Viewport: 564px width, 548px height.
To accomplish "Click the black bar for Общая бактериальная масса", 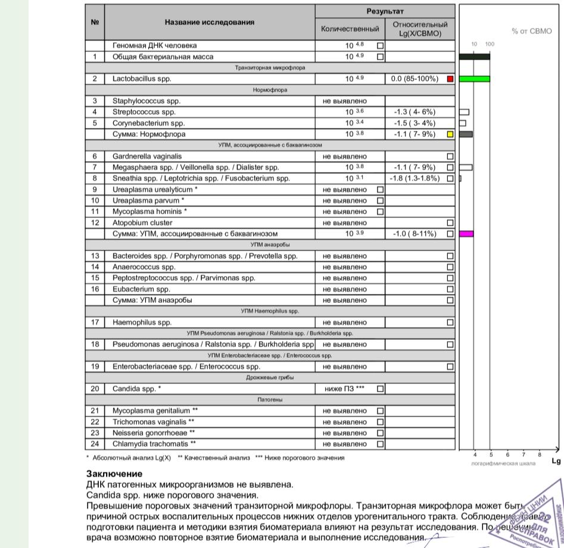I will 475,57.
